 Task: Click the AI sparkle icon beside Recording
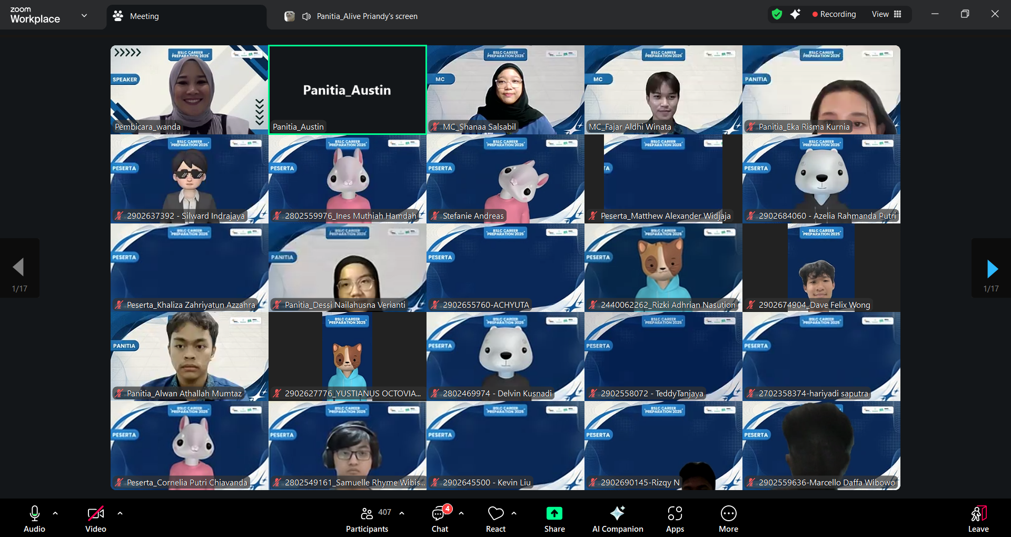795,14
